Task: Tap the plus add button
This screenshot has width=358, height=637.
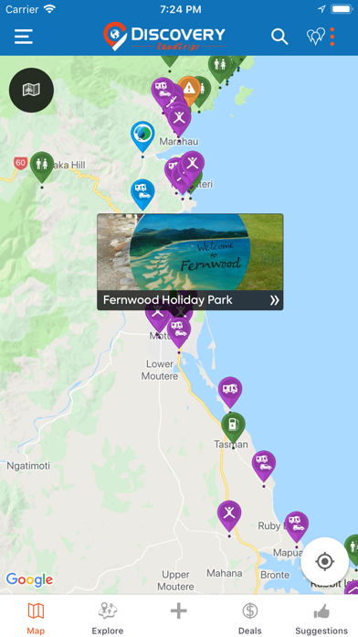Action: pyautogui.click(x=178, y=611)
